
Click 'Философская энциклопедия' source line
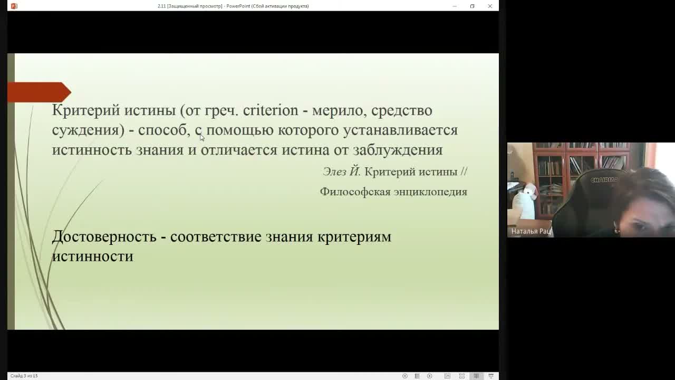pos(393,192)
